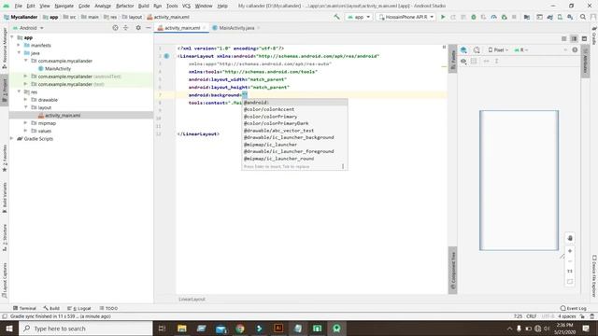Open the Windows Start menu
The height and width of the screenshot is (336, 598).
[x=9, y=329]
